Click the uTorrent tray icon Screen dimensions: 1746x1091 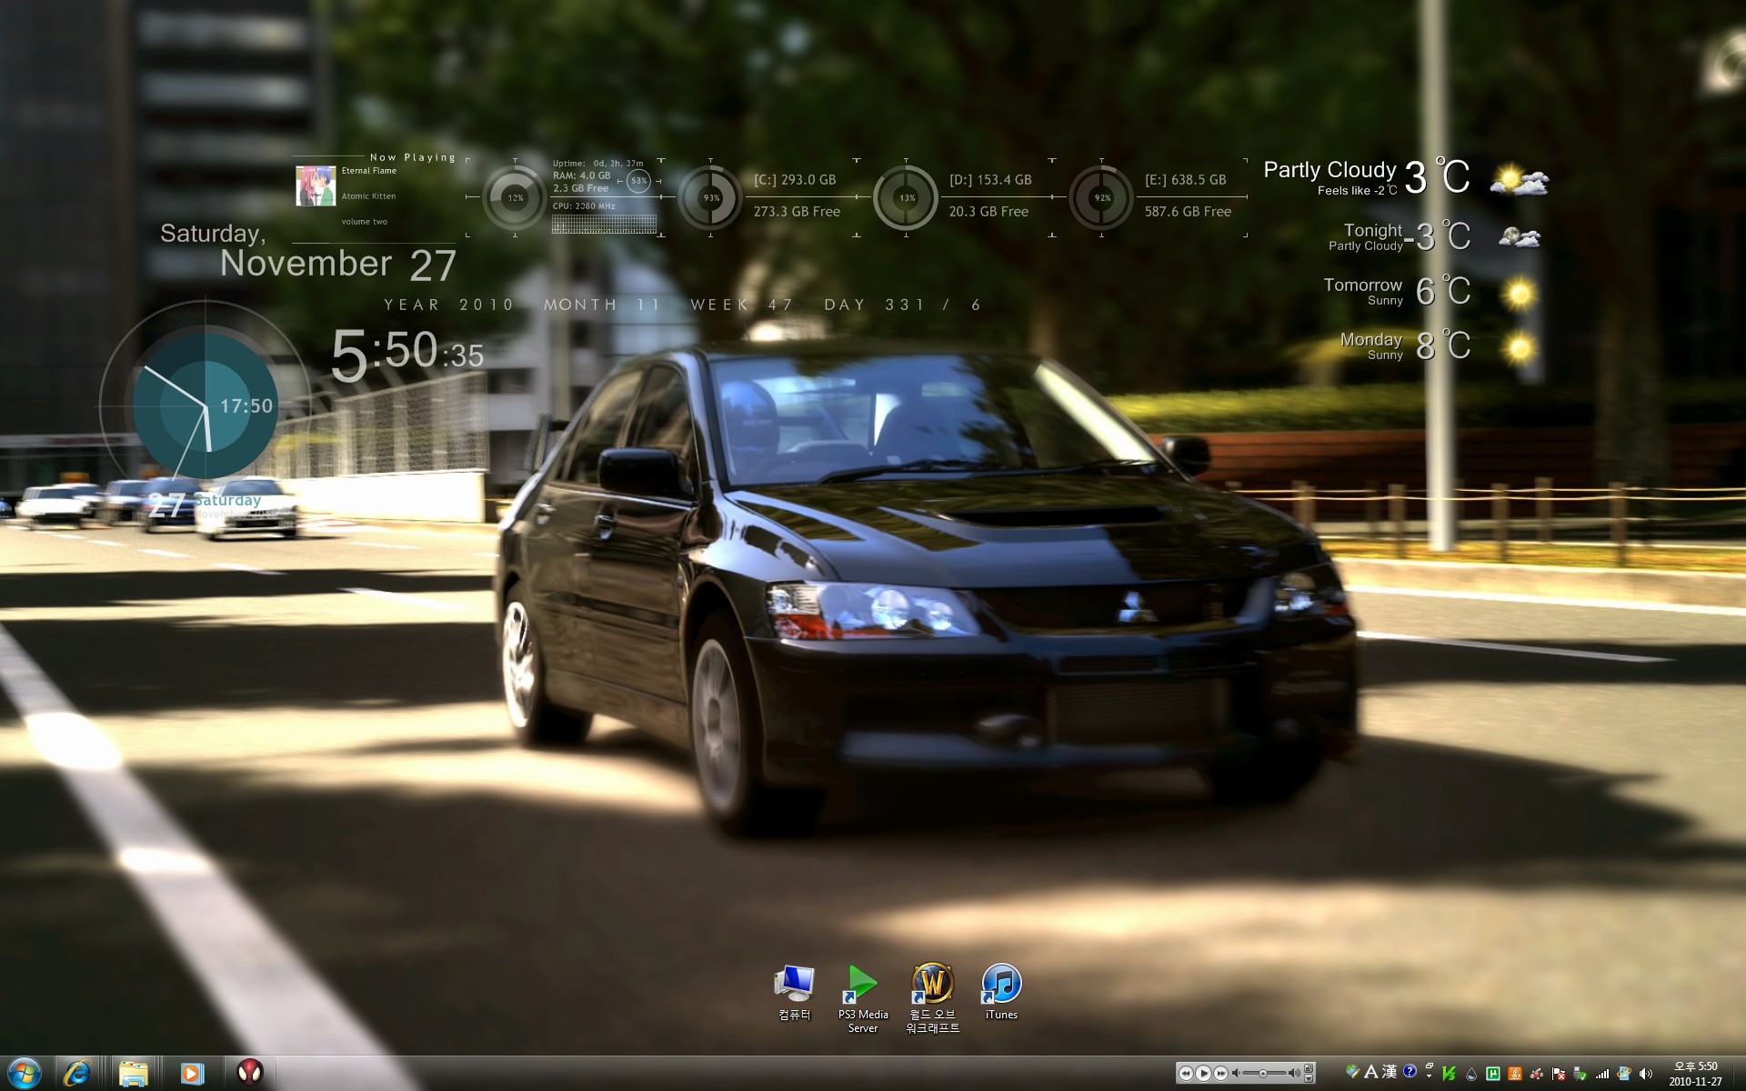pyautogui.click(x=1492, y=1074)
